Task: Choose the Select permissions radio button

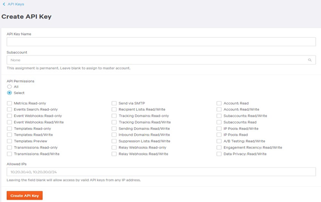Action: pos(9,93)
